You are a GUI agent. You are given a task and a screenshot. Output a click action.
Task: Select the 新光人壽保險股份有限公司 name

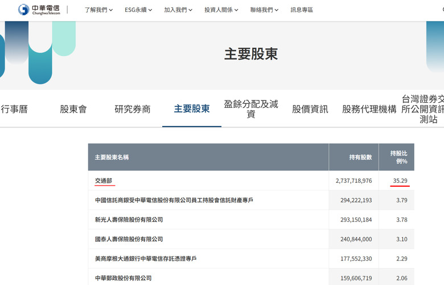click(x=129, y=220)
